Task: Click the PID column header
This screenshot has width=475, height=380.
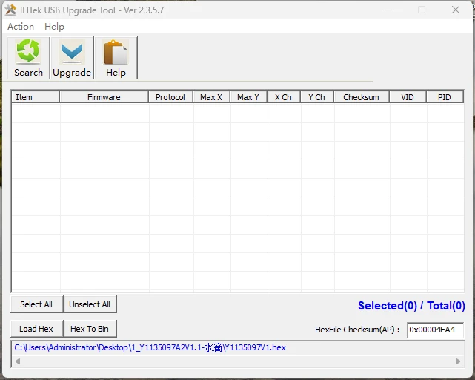Action: coord(445,97)
